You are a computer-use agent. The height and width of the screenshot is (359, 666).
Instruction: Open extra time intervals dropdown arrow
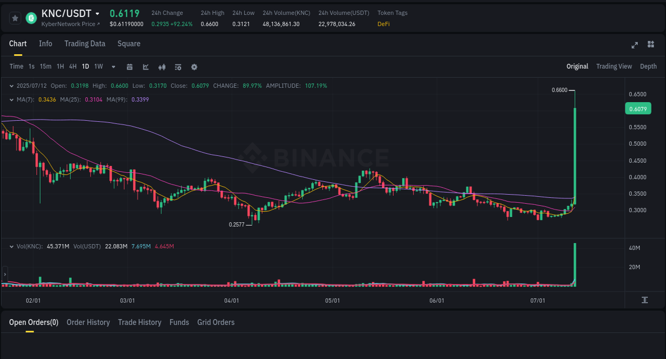(113, 67)
